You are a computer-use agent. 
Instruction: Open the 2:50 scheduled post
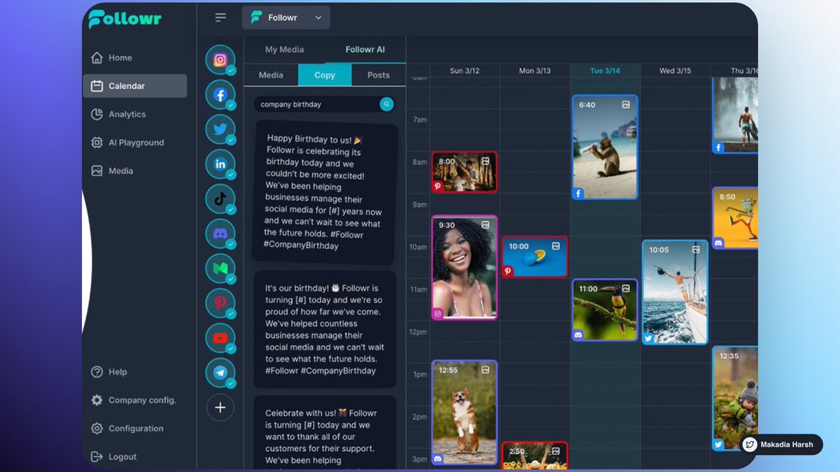[535, 456]
